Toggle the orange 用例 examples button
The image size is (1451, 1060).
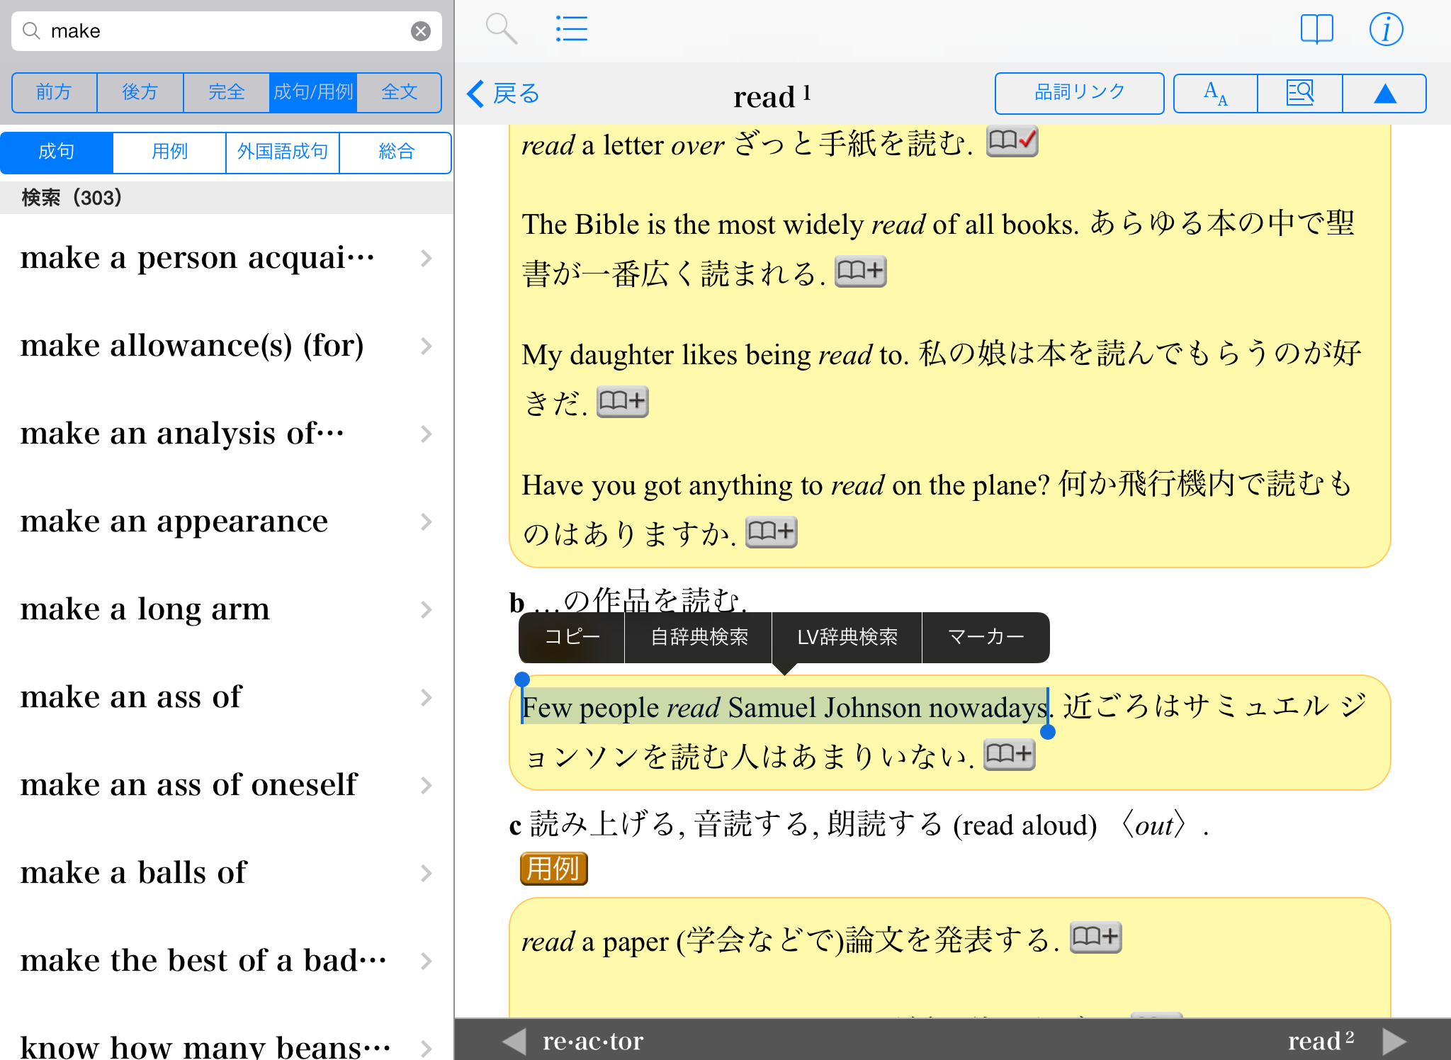point(553,868)
